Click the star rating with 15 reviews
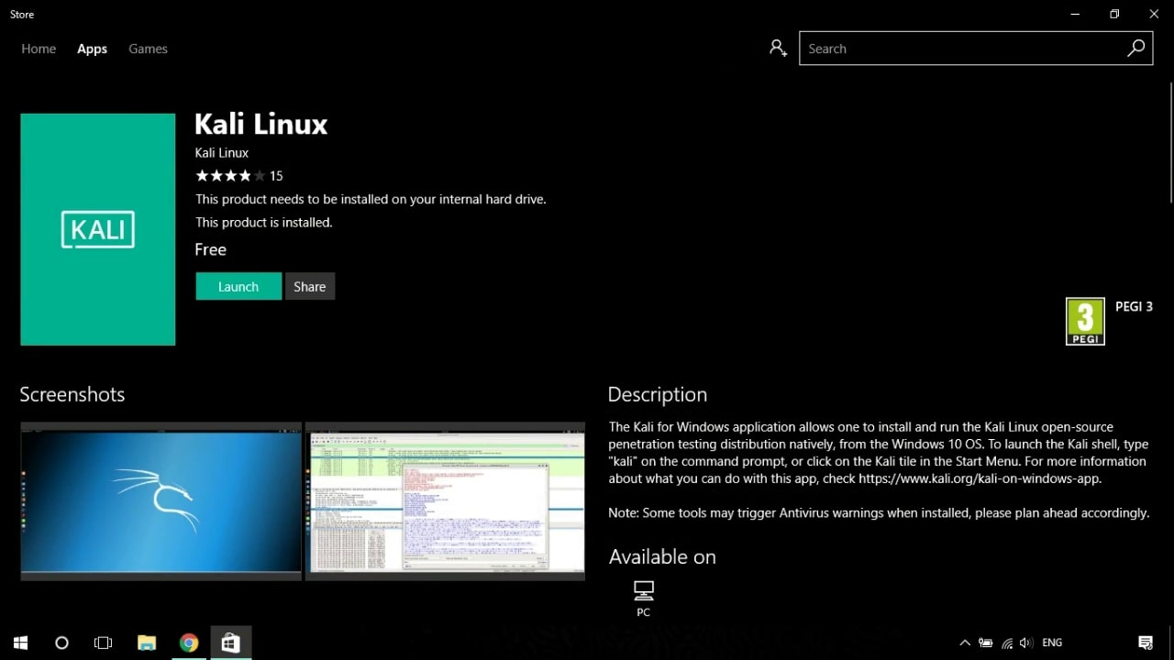Image resolution: width=1174 pixels, height=660 pixels. [x=239, y=176]
